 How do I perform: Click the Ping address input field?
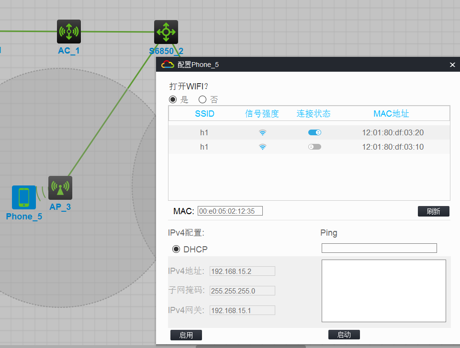pyautogui.click(x=379, y=248)
